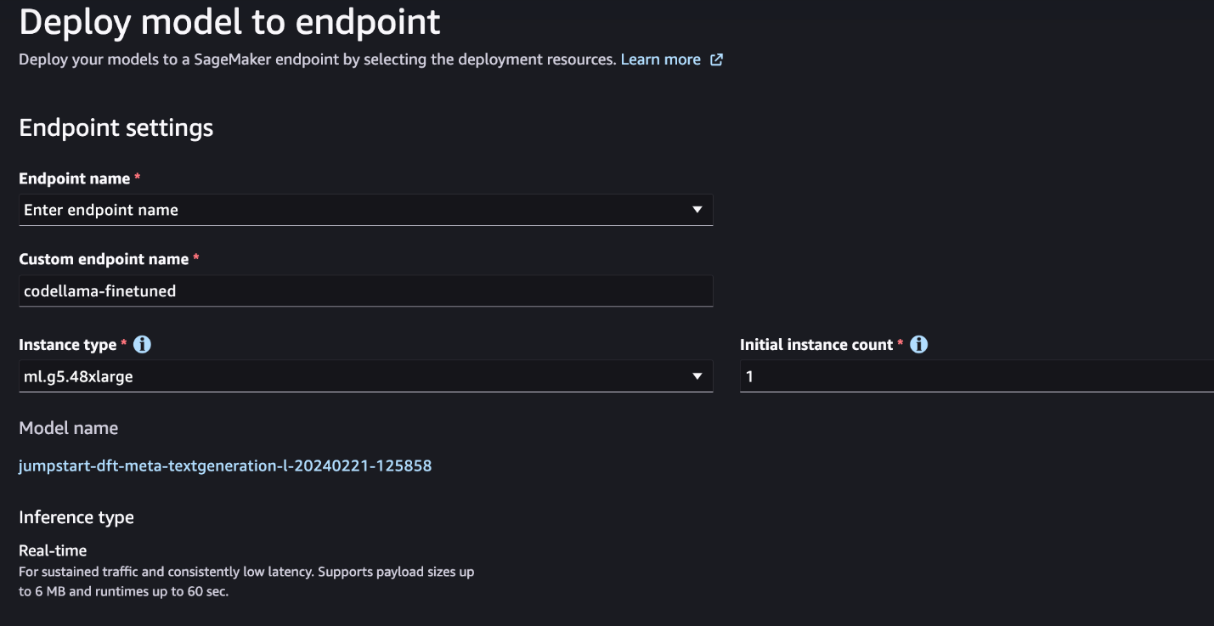Screen dimensions: 1214x626
Task: Click the Deploy model to endpoint title
Action: point(229,23)
